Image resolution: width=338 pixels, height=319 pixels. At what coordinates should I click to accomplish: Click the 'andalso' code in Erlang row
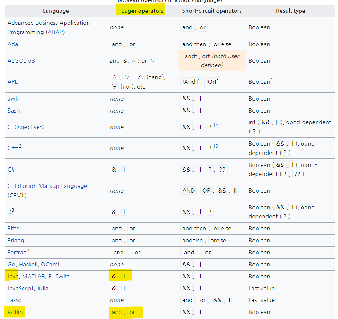click(x=193, y=241)
